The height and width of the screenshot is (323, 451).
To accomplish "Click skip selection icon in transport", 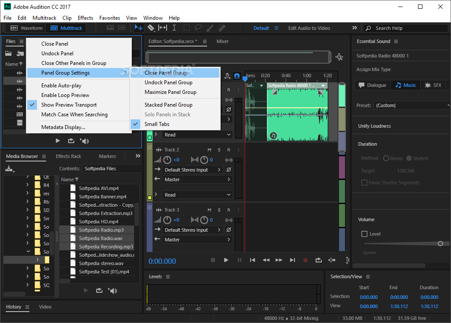I will coord(332,260).
